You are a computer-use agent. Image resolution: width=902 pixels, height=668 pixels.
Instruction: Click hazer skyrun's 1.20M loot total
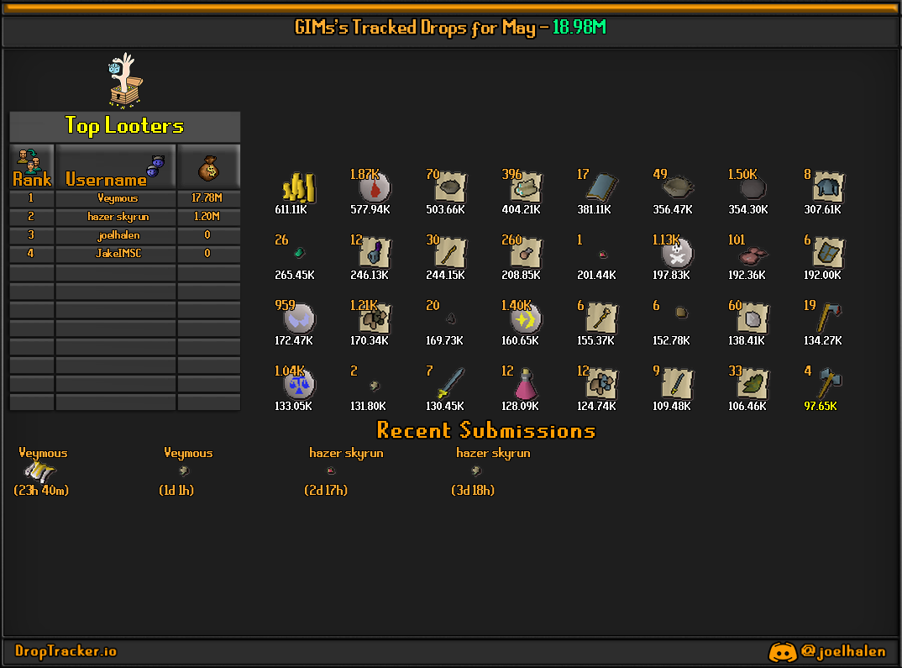[x=207, y=216]
